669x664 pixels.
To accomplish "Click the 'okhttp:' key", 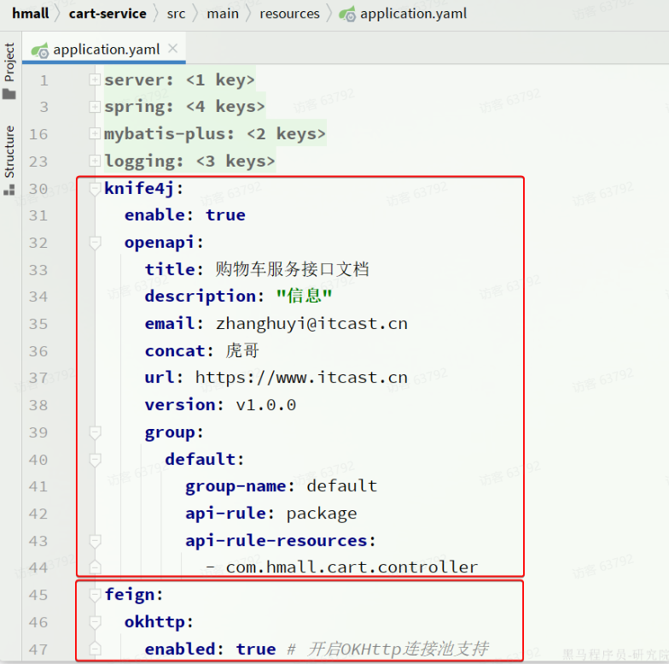I will [x=159, y=622].
